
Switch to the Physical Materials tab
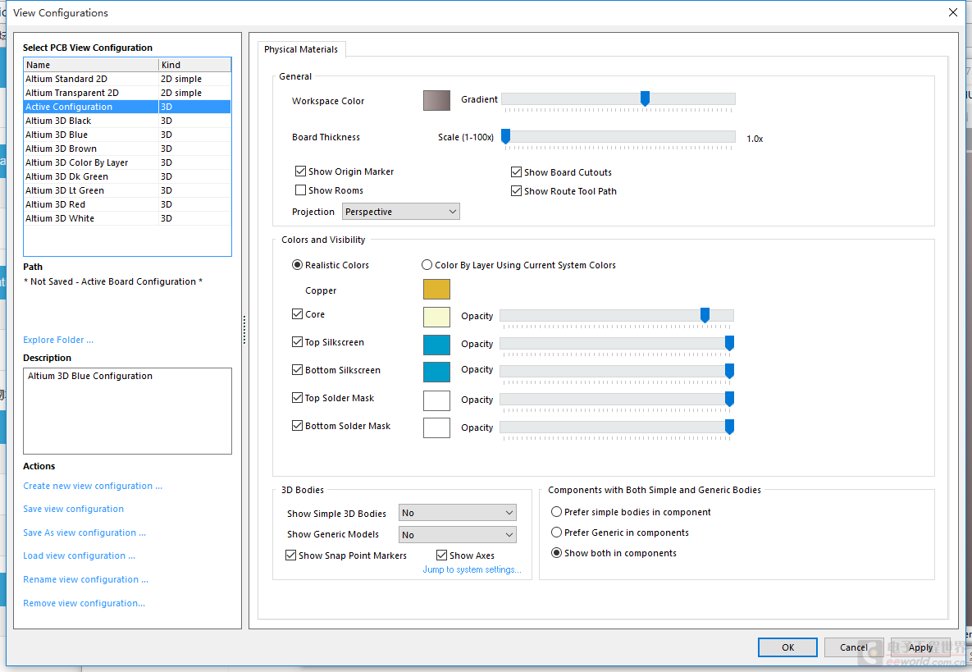(301, 49)
